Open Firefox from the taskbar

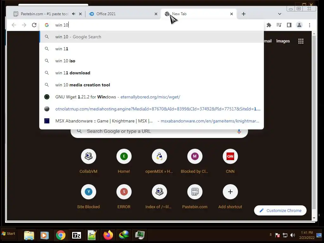click(108, 235)
